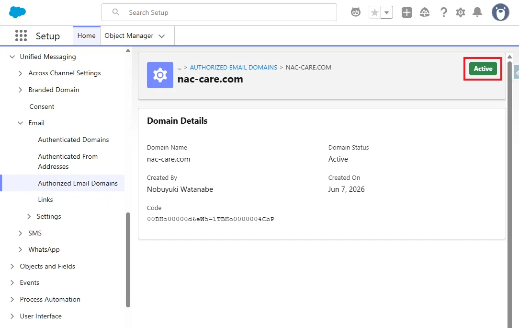The width and height of the screenshot is (519, 328).
Task: Click the NAC-CARE.COM breadcrumb text
Action: (x=308, y=67)
